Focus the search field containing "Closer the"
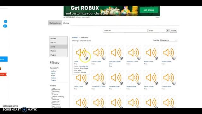The image size is (202, 114). 125,31
